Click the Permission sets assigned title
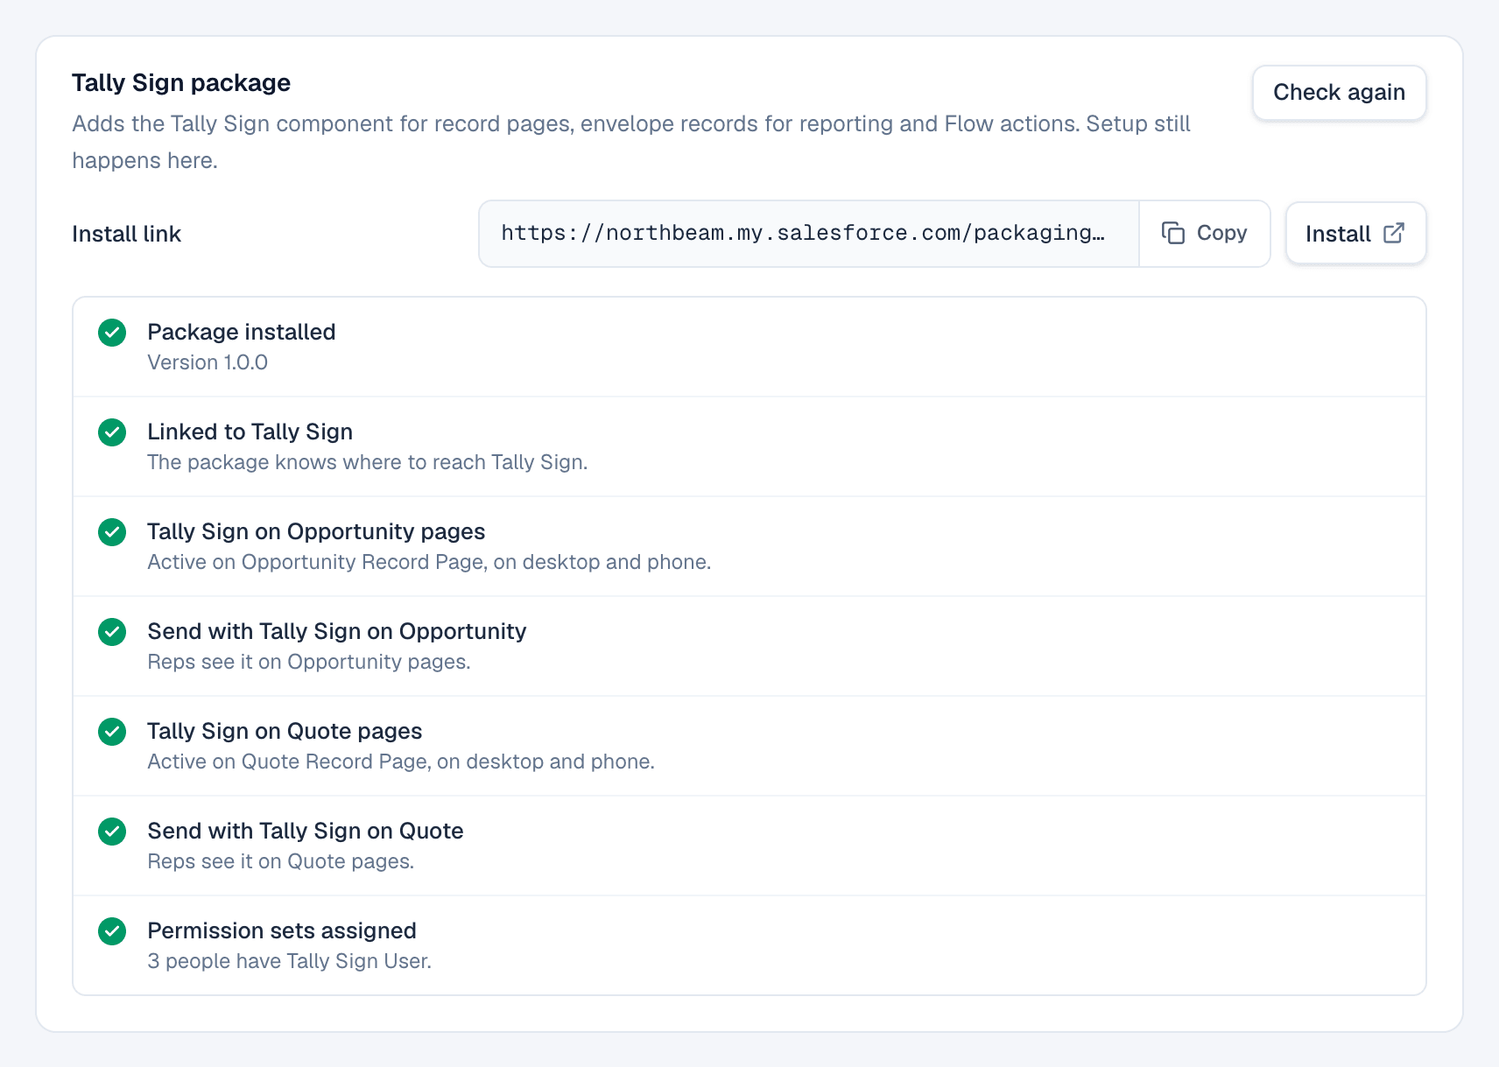This screenshot has height=1067, width=1499. click(282, 930)
